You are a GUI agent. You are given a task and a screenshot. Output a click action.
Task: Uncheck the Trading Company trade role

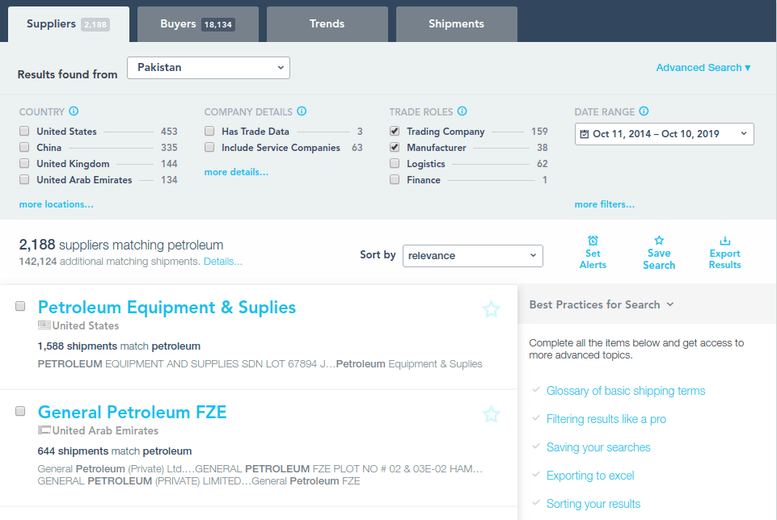tap(395, 132)
